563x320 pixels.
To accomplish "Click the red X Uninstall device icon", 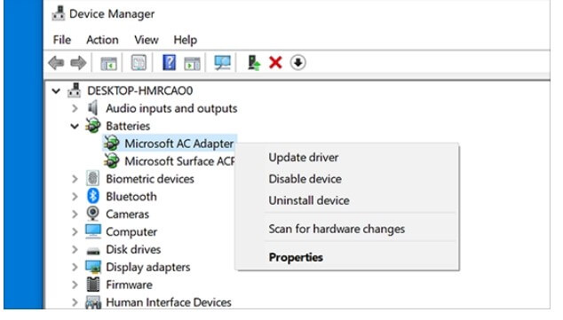I will tap(275, 63).
